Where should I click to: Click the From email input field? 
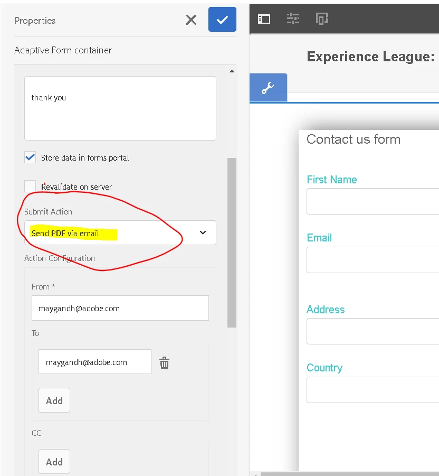(x=120, y=308)
